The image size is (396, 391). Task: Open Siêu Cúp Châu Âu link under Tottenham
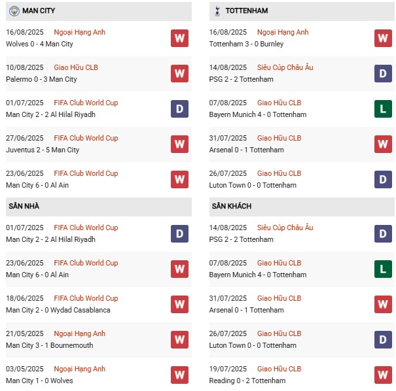tap(285, 67)
